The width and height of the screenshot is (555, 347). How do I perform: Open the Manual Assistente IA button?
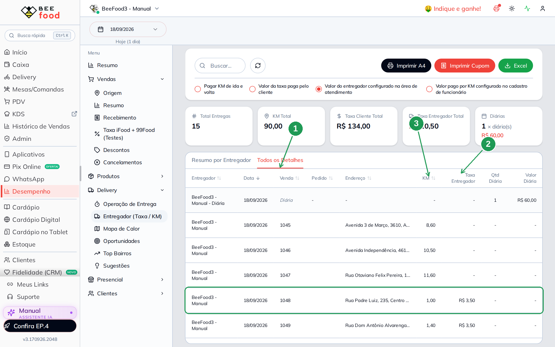40,313
